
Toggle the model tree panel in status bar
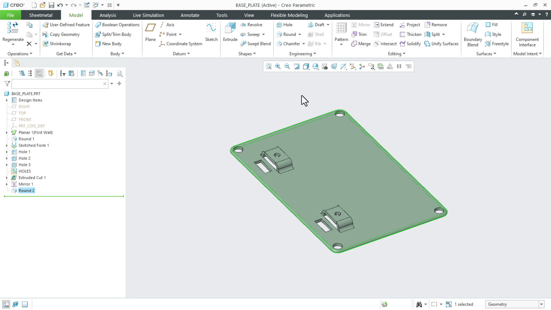(6, 304)
